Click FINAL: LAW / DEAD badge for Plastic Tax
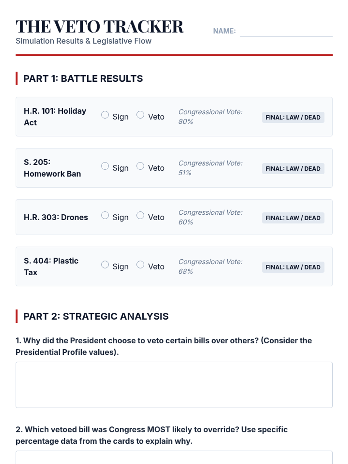The image size is (348, 464). click(293, 267)
